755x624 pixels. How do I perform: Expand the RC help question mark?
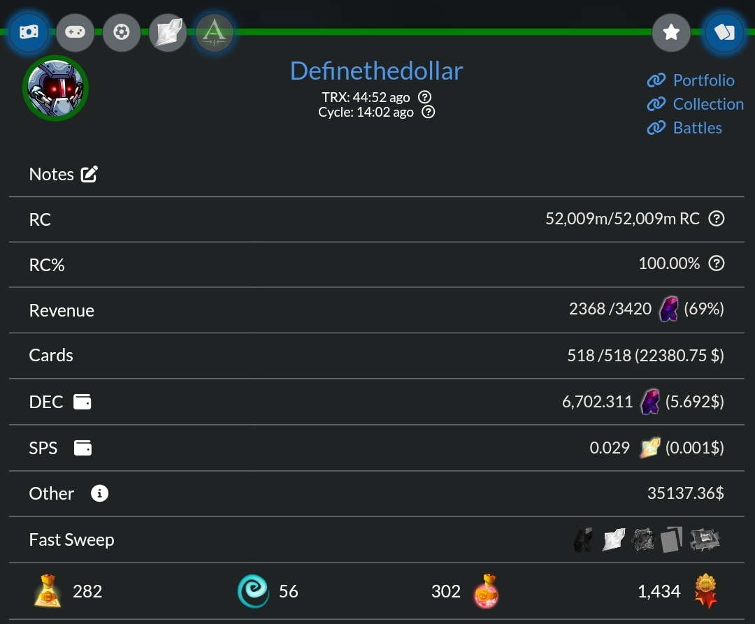(x=717, y=219)
